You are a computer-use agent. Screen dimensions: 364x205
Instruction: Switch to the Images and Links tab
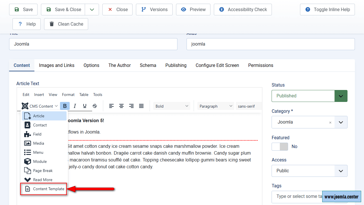coord(57,65)
